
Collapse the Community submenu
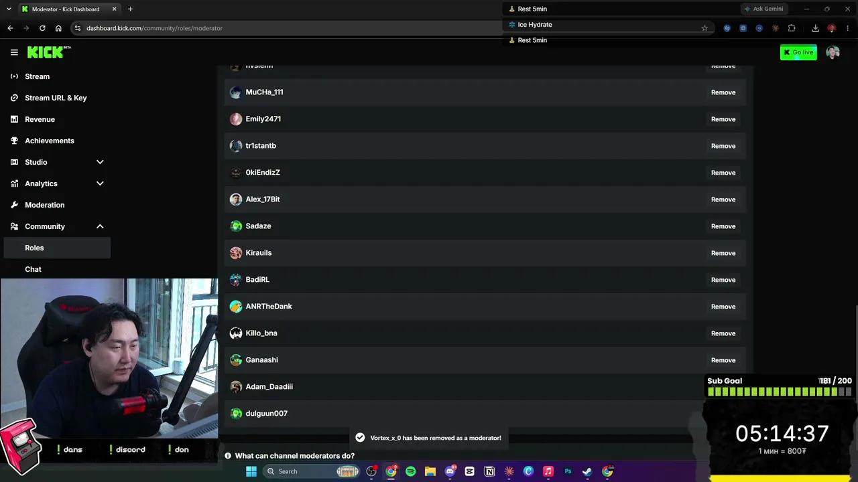[x=100, y=226]
